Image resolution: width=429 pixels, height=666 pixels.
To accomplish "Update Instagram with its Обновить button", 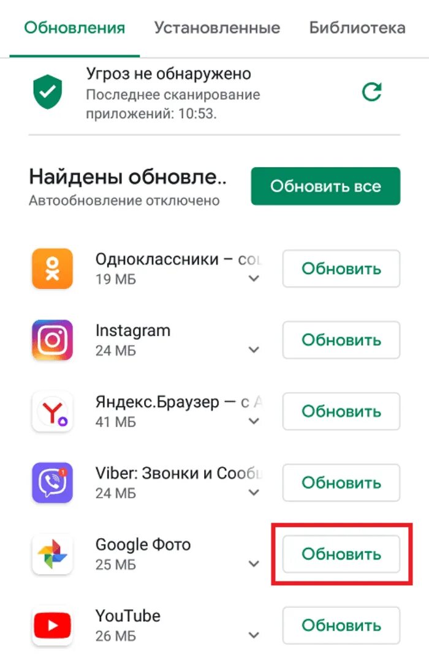I will pyautogui.click(x=341, y=340).
